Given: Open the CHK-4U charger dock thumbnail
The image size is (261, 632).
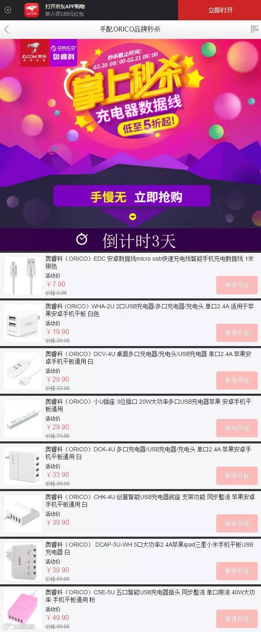Looking at the screenshot, I should click(23, 514).
